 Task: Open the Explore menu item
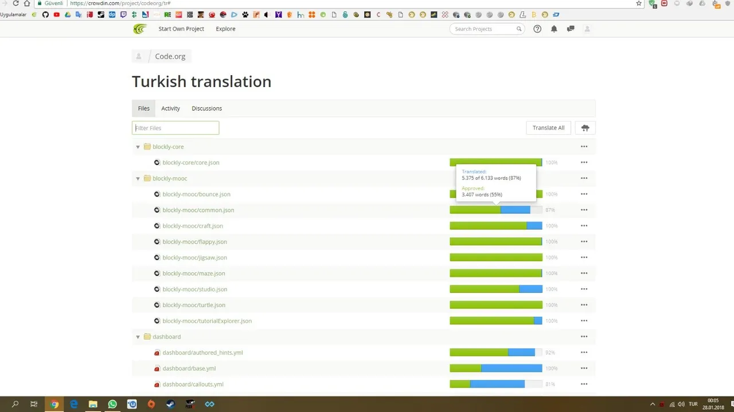click(x=225, y=29)
